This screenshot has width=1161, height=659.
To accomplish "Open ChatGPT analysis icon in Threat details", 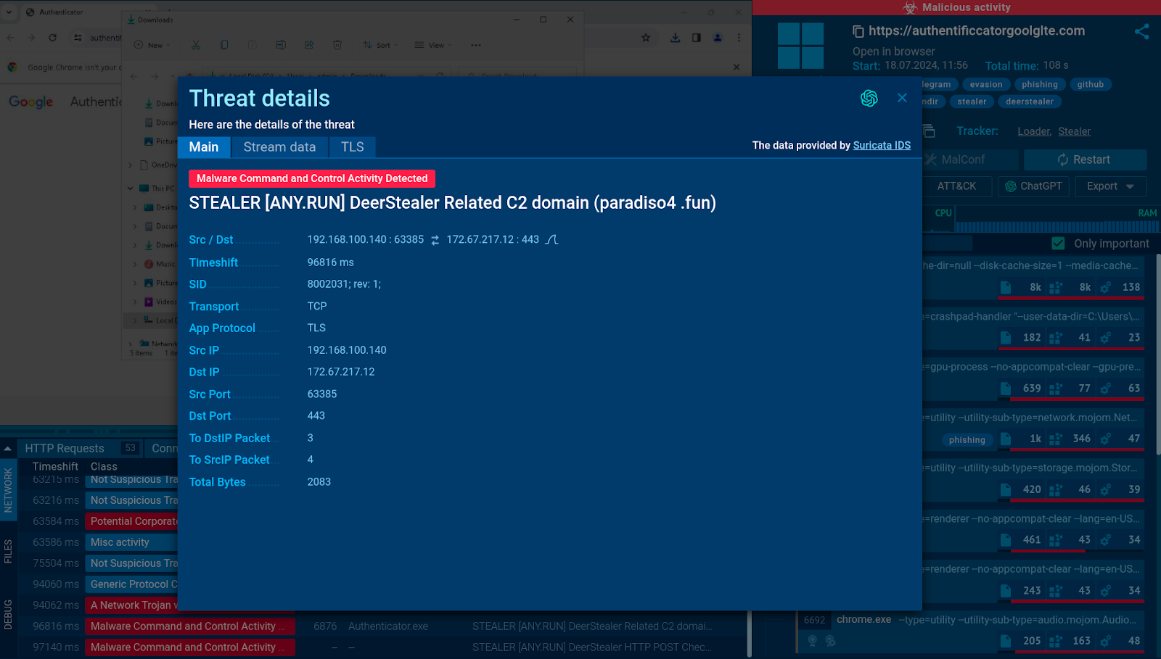I will click(869, 99).
